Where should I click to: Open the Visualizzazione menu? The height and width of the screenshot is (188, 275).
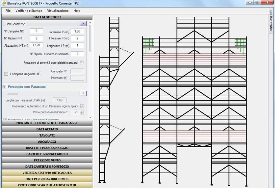pyautogui.click(x=58, y=11)
